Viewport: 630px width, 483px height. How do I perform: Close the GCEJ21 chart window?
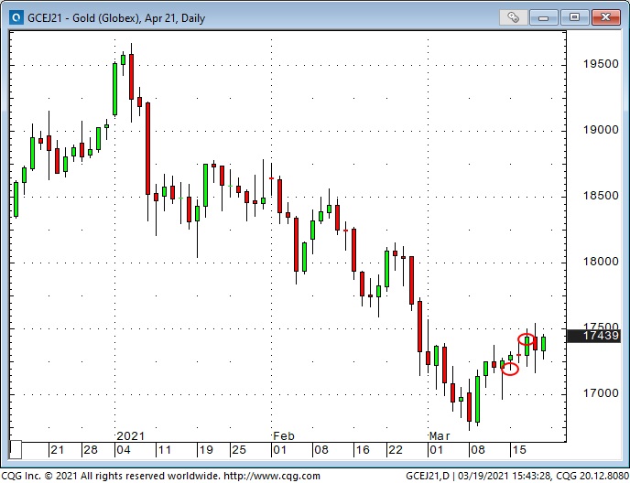click(x=605, y=17)
